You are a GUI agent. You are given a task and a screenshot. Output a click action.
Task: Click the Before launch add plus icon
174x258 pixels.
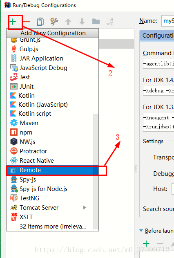click(x=146, y=244)
